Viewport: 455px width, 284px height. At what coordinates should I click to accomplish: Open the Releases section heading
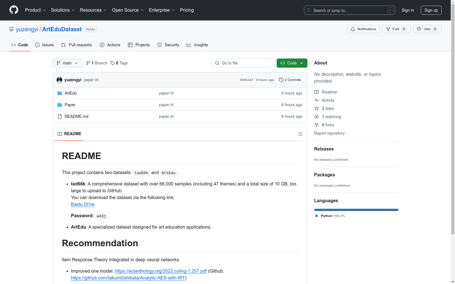click(324, 149)
